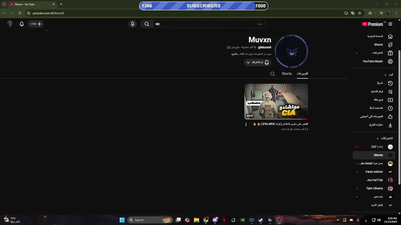Open Shorts in the sidebar

[380, 45]
